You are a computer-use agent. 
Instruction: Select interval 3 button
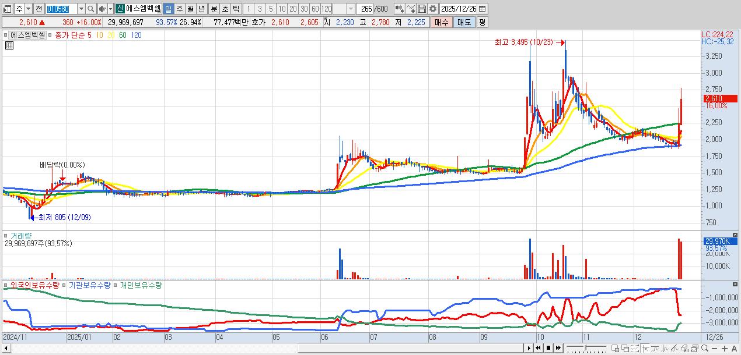click(x=260, y=9)
